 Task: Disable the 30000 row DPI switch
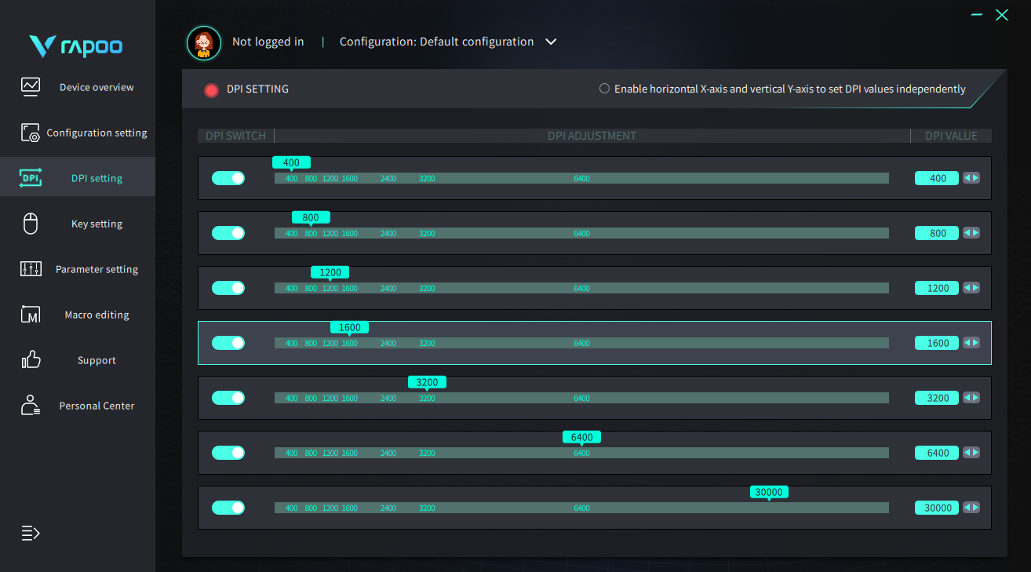228,508
